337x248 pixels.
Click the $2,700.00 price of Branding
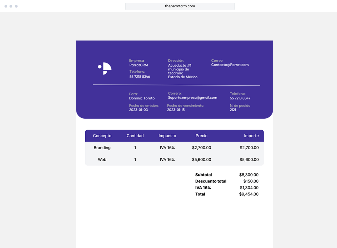click(201, 148)
